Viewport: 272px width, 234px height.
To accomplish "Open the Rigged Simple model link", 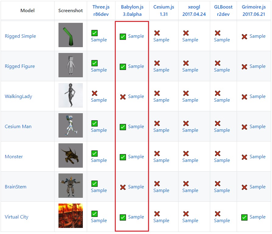I will click(x=20, y=36).
